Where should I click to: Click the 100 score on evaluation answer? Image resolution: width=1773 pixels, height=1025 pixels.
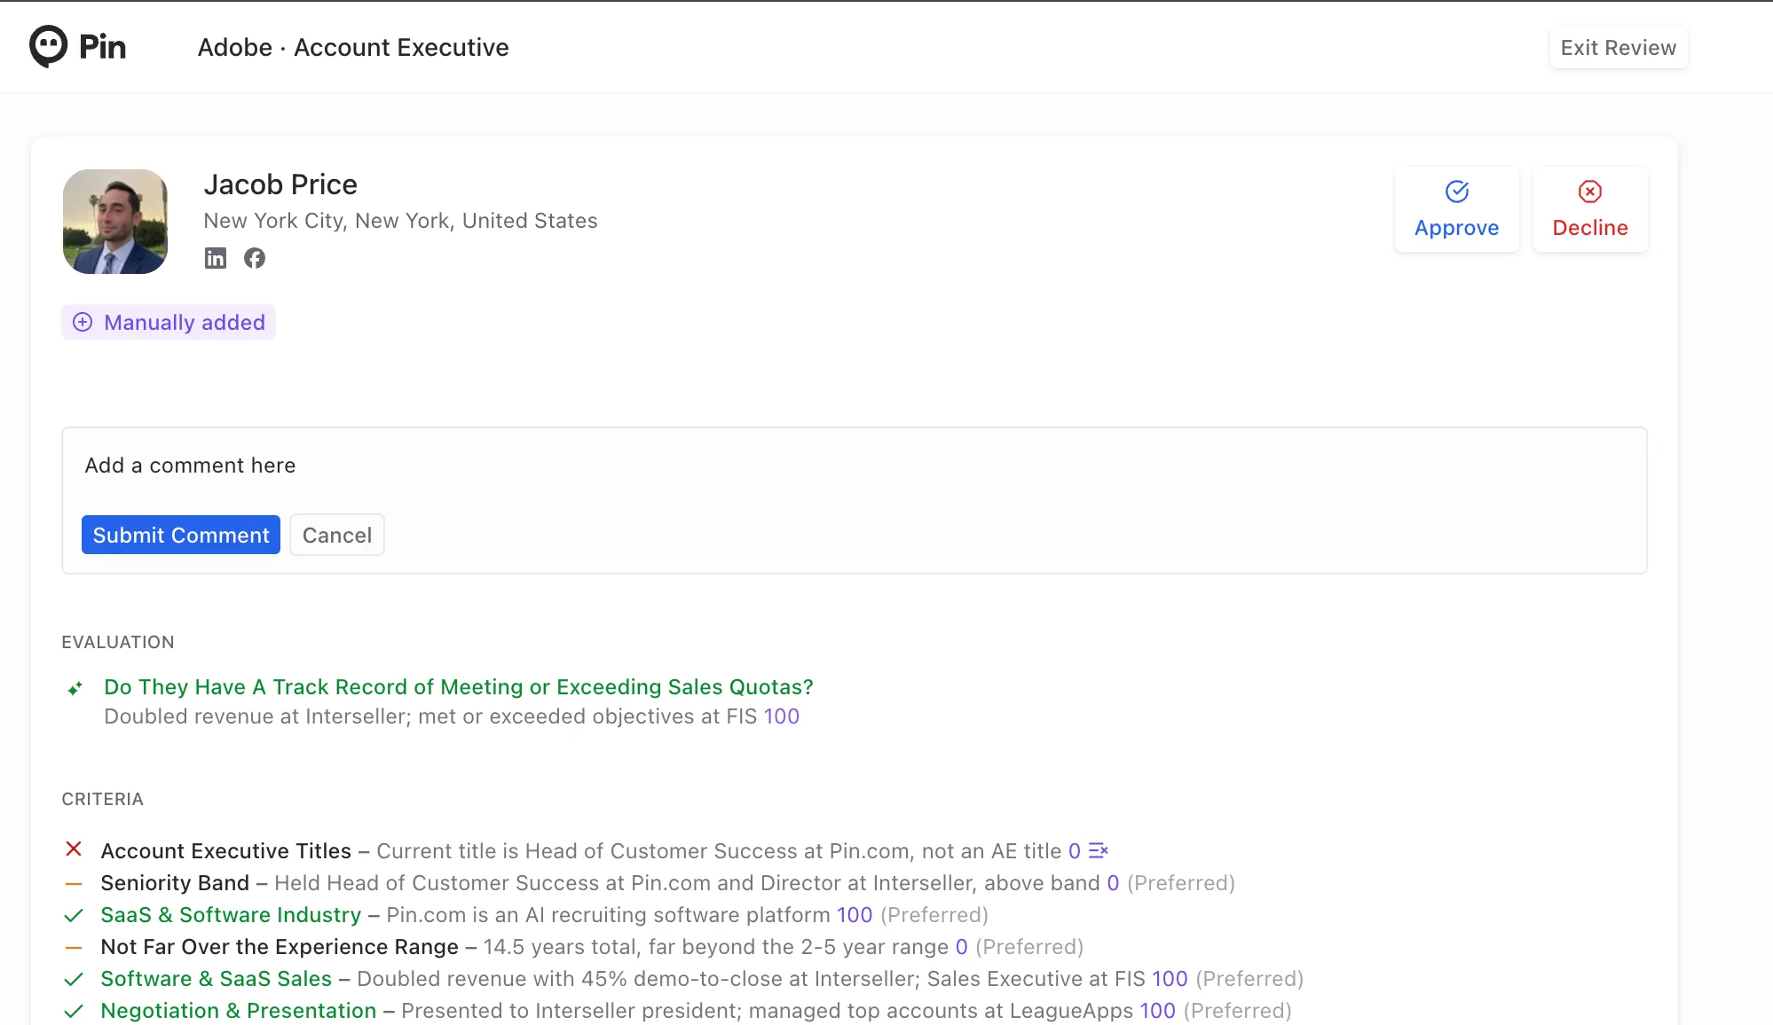782,716
